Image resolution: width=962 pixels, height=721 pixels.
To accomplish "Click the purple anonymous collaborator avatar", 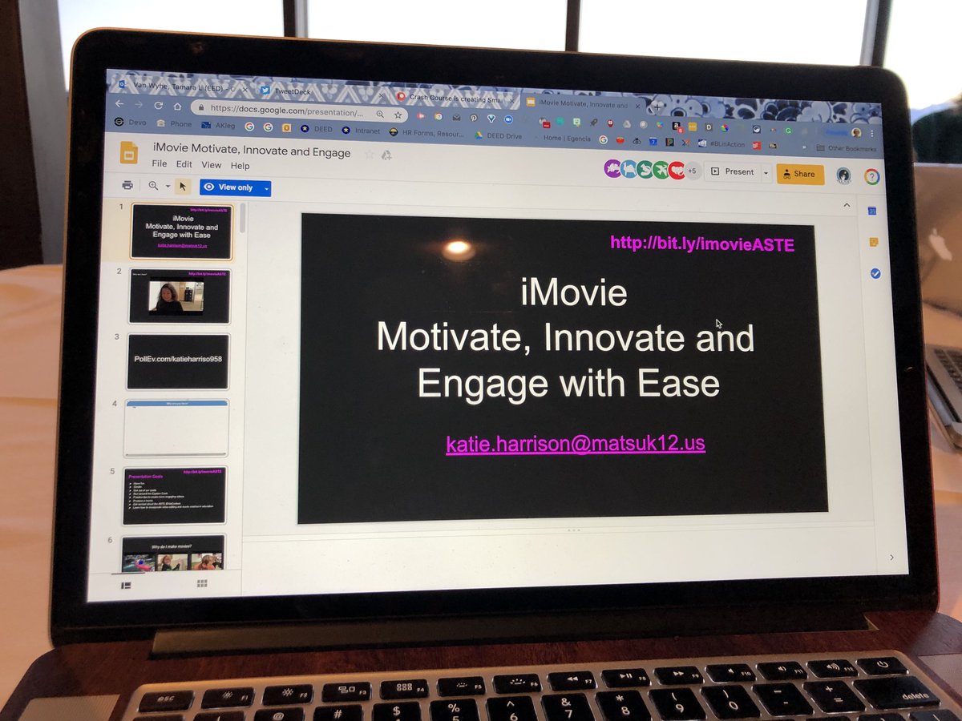I will point(612,168).
